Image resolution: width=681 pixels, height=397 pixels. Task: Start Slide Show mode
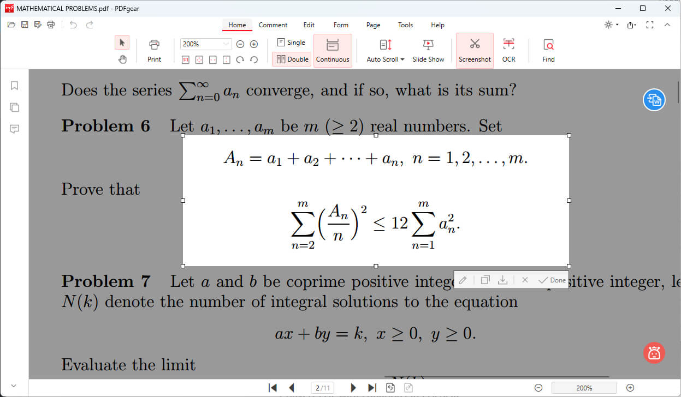tap(428, 49)
